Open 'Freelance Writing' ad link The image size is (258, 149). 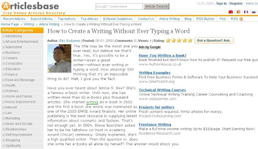[x=155, y=124]
